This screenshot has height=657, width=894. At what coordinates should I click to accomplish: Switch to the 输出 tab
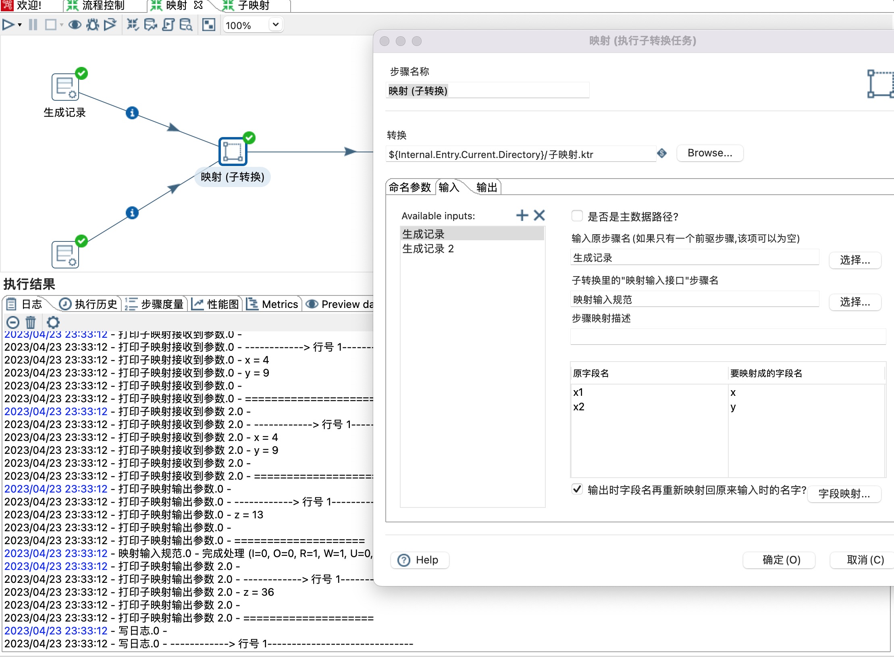coord(487,187)
